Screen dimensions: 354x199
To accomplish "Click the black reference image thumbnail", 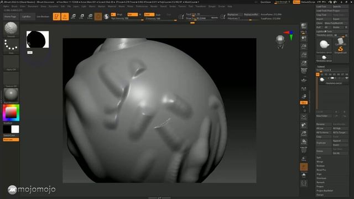I will pos(38,39).
